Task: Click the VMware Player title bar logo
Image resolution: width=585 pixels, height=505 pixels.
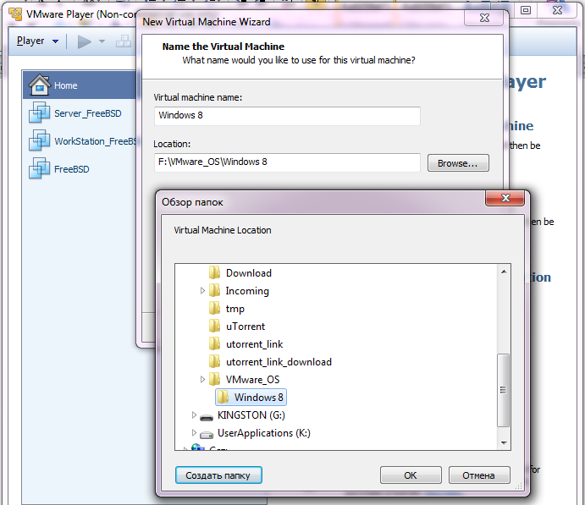Action: (15, 14)
